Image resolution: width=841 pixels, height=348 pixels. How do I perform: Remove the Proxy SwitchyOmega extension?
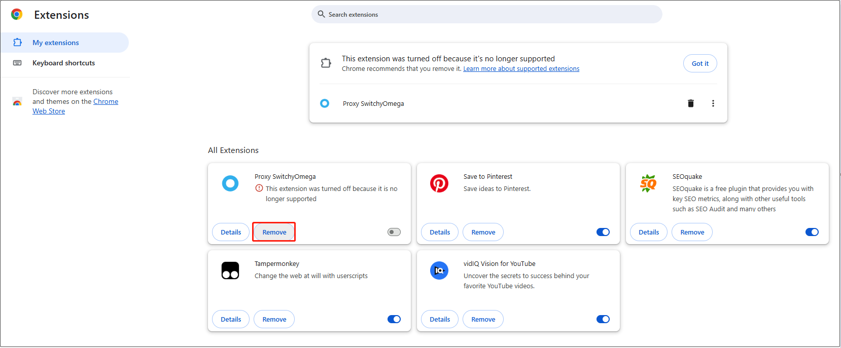point(274,232)
